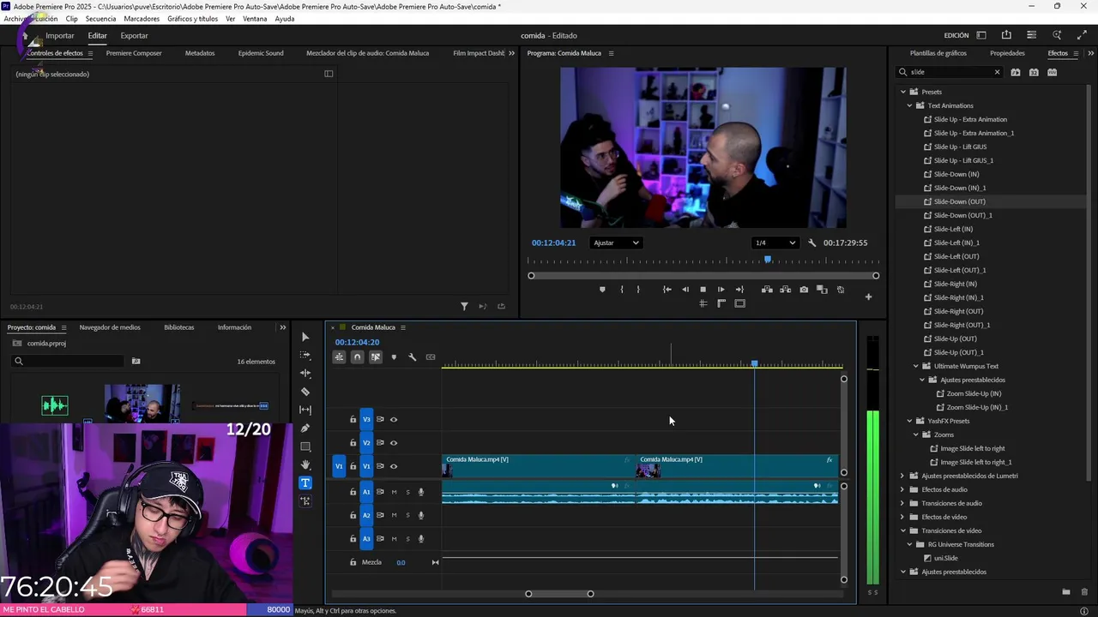Expand Transiciones de audio folder
The height and width of the screenshot is (617, 1098).
point(903,503)
